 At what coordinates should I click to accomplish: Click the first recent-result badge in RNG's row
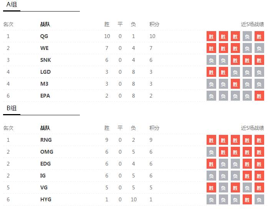(212, 140)
